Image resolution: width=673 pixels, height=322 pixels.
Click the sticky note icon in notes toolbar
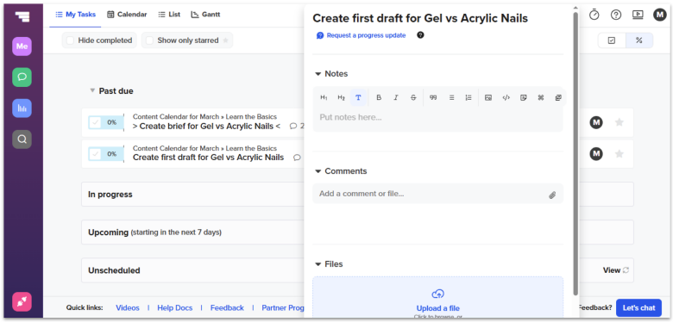(x=523, y=97)
